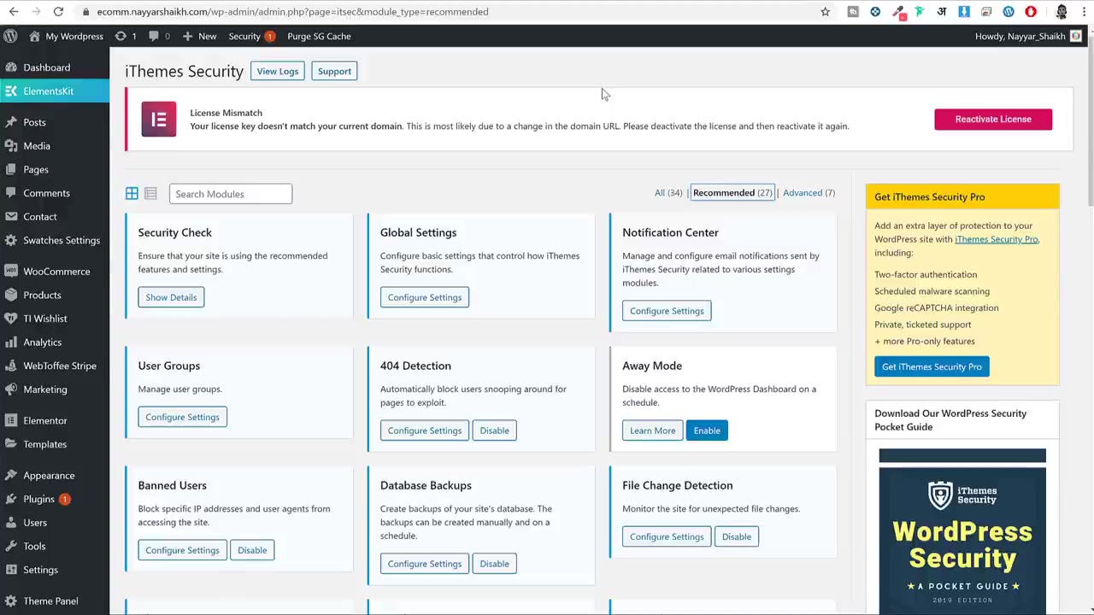The width and height of the screenshot is (1094, 615).
Task: Open Posts in the sidebar
Action: click(x=55, y=122)
